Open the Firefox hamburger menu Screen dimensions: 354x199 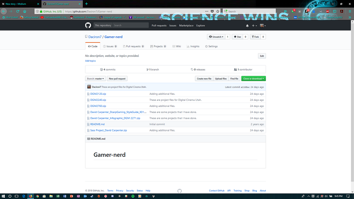[350, 11]
